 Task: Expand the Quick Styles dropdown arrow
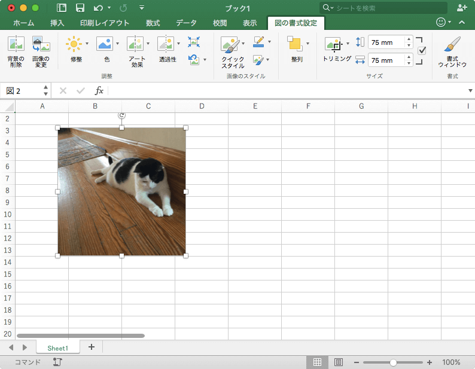point(243,44)
